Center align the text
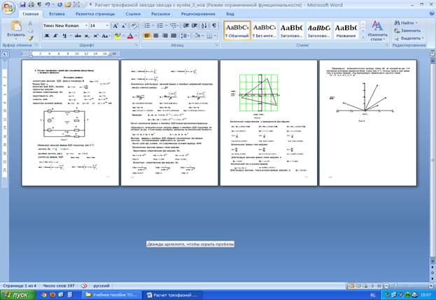 click(x=156, y=36)
